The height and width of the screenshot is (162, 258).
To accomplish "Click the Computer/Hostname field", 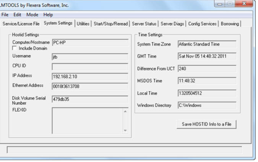I will (89, 43).
